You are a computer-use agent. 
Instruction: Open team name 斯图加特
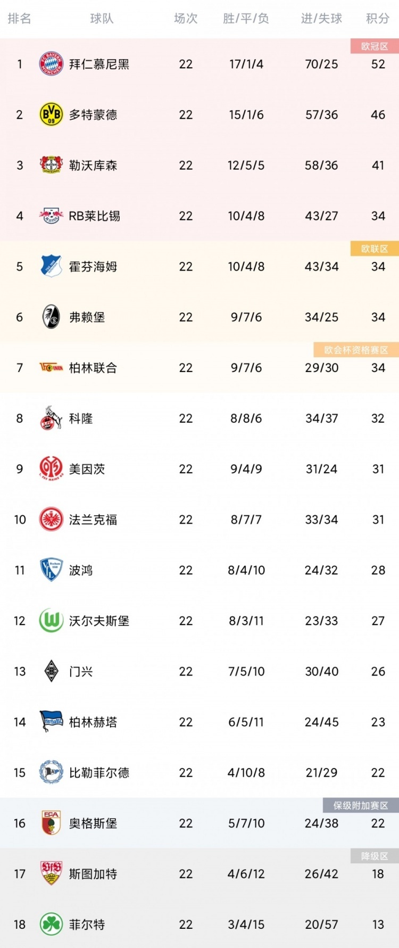pos(93,873)
